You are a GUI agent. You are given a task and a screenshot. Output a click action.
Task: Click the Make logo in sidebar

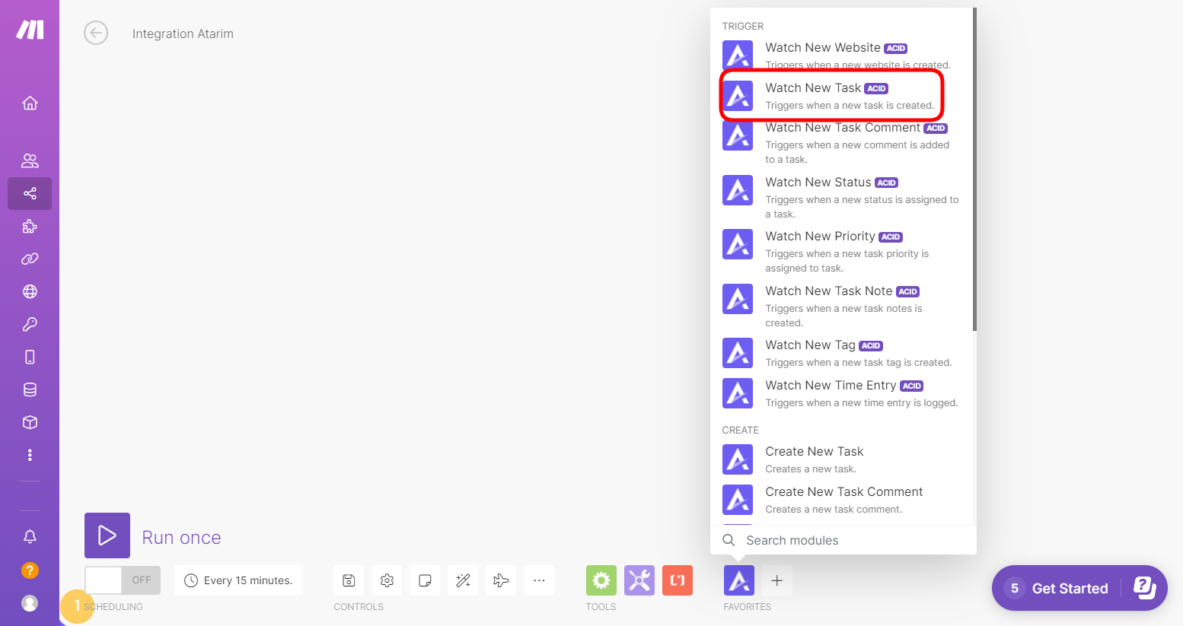[30, 30]
